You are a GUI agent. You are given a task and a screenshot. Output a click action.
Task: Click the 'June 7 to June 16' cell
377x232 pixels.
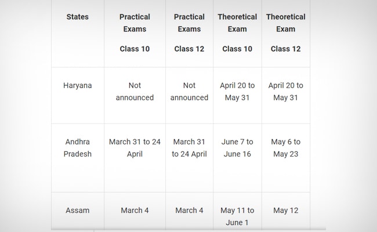click(238, 148)
